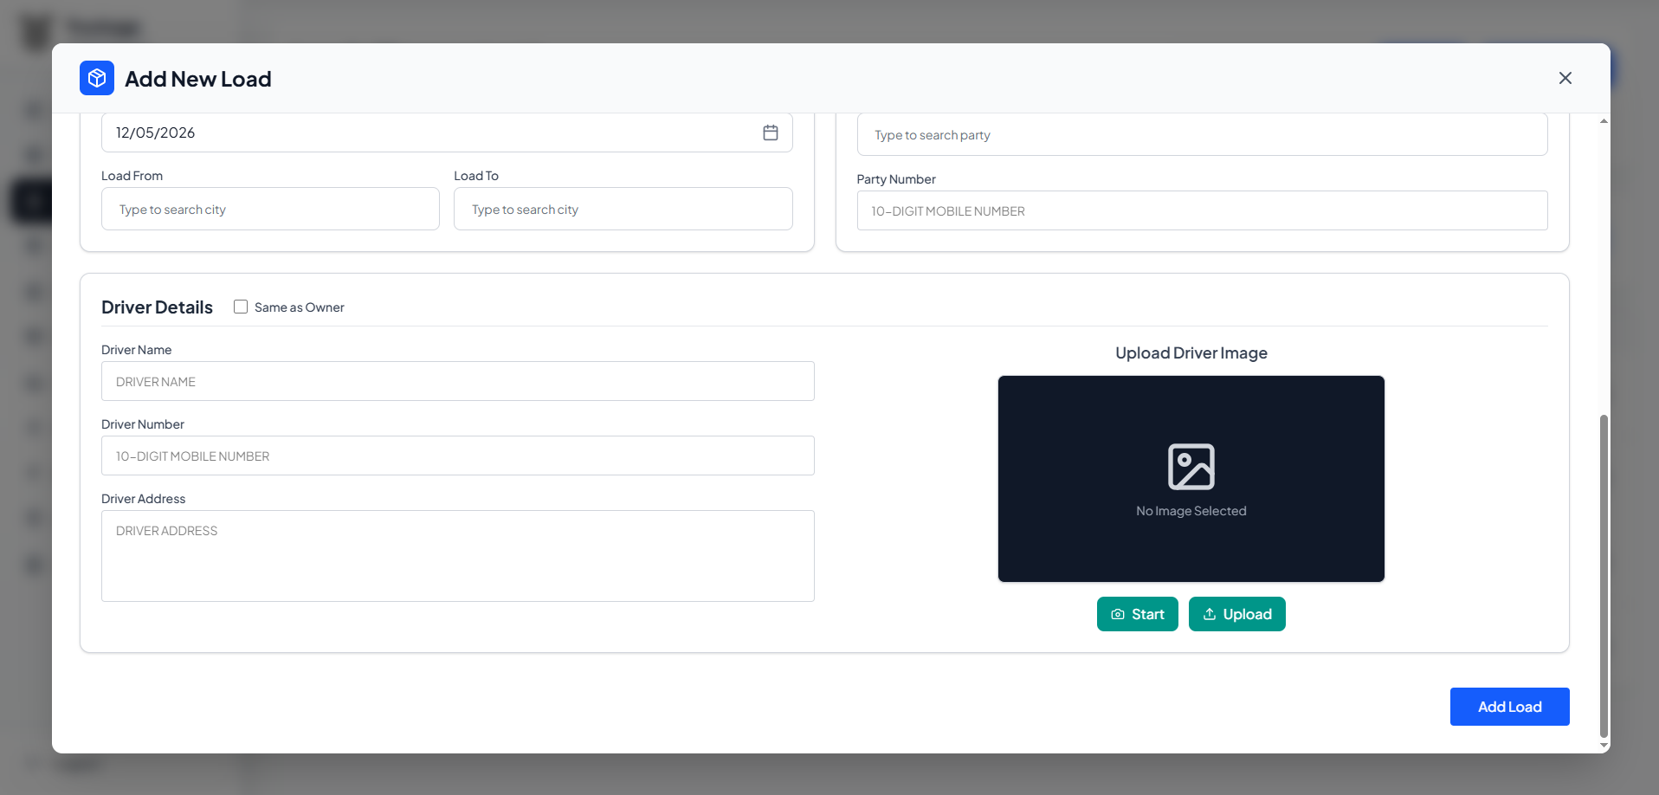Screen dimensions: 1659x795
Task: Click the blue package icon in the header
Action: click(97, 78)
